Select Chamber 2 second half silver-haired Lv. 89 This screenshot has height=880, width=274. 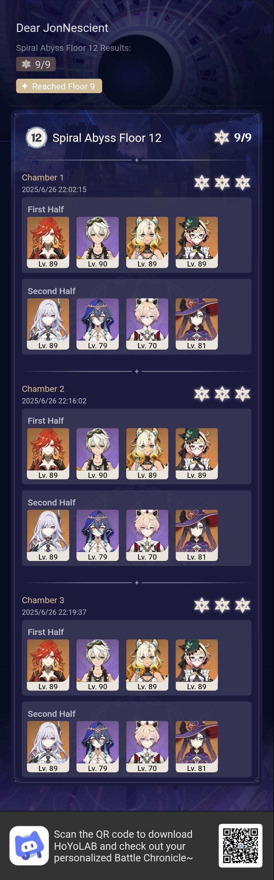pos(48,535)
